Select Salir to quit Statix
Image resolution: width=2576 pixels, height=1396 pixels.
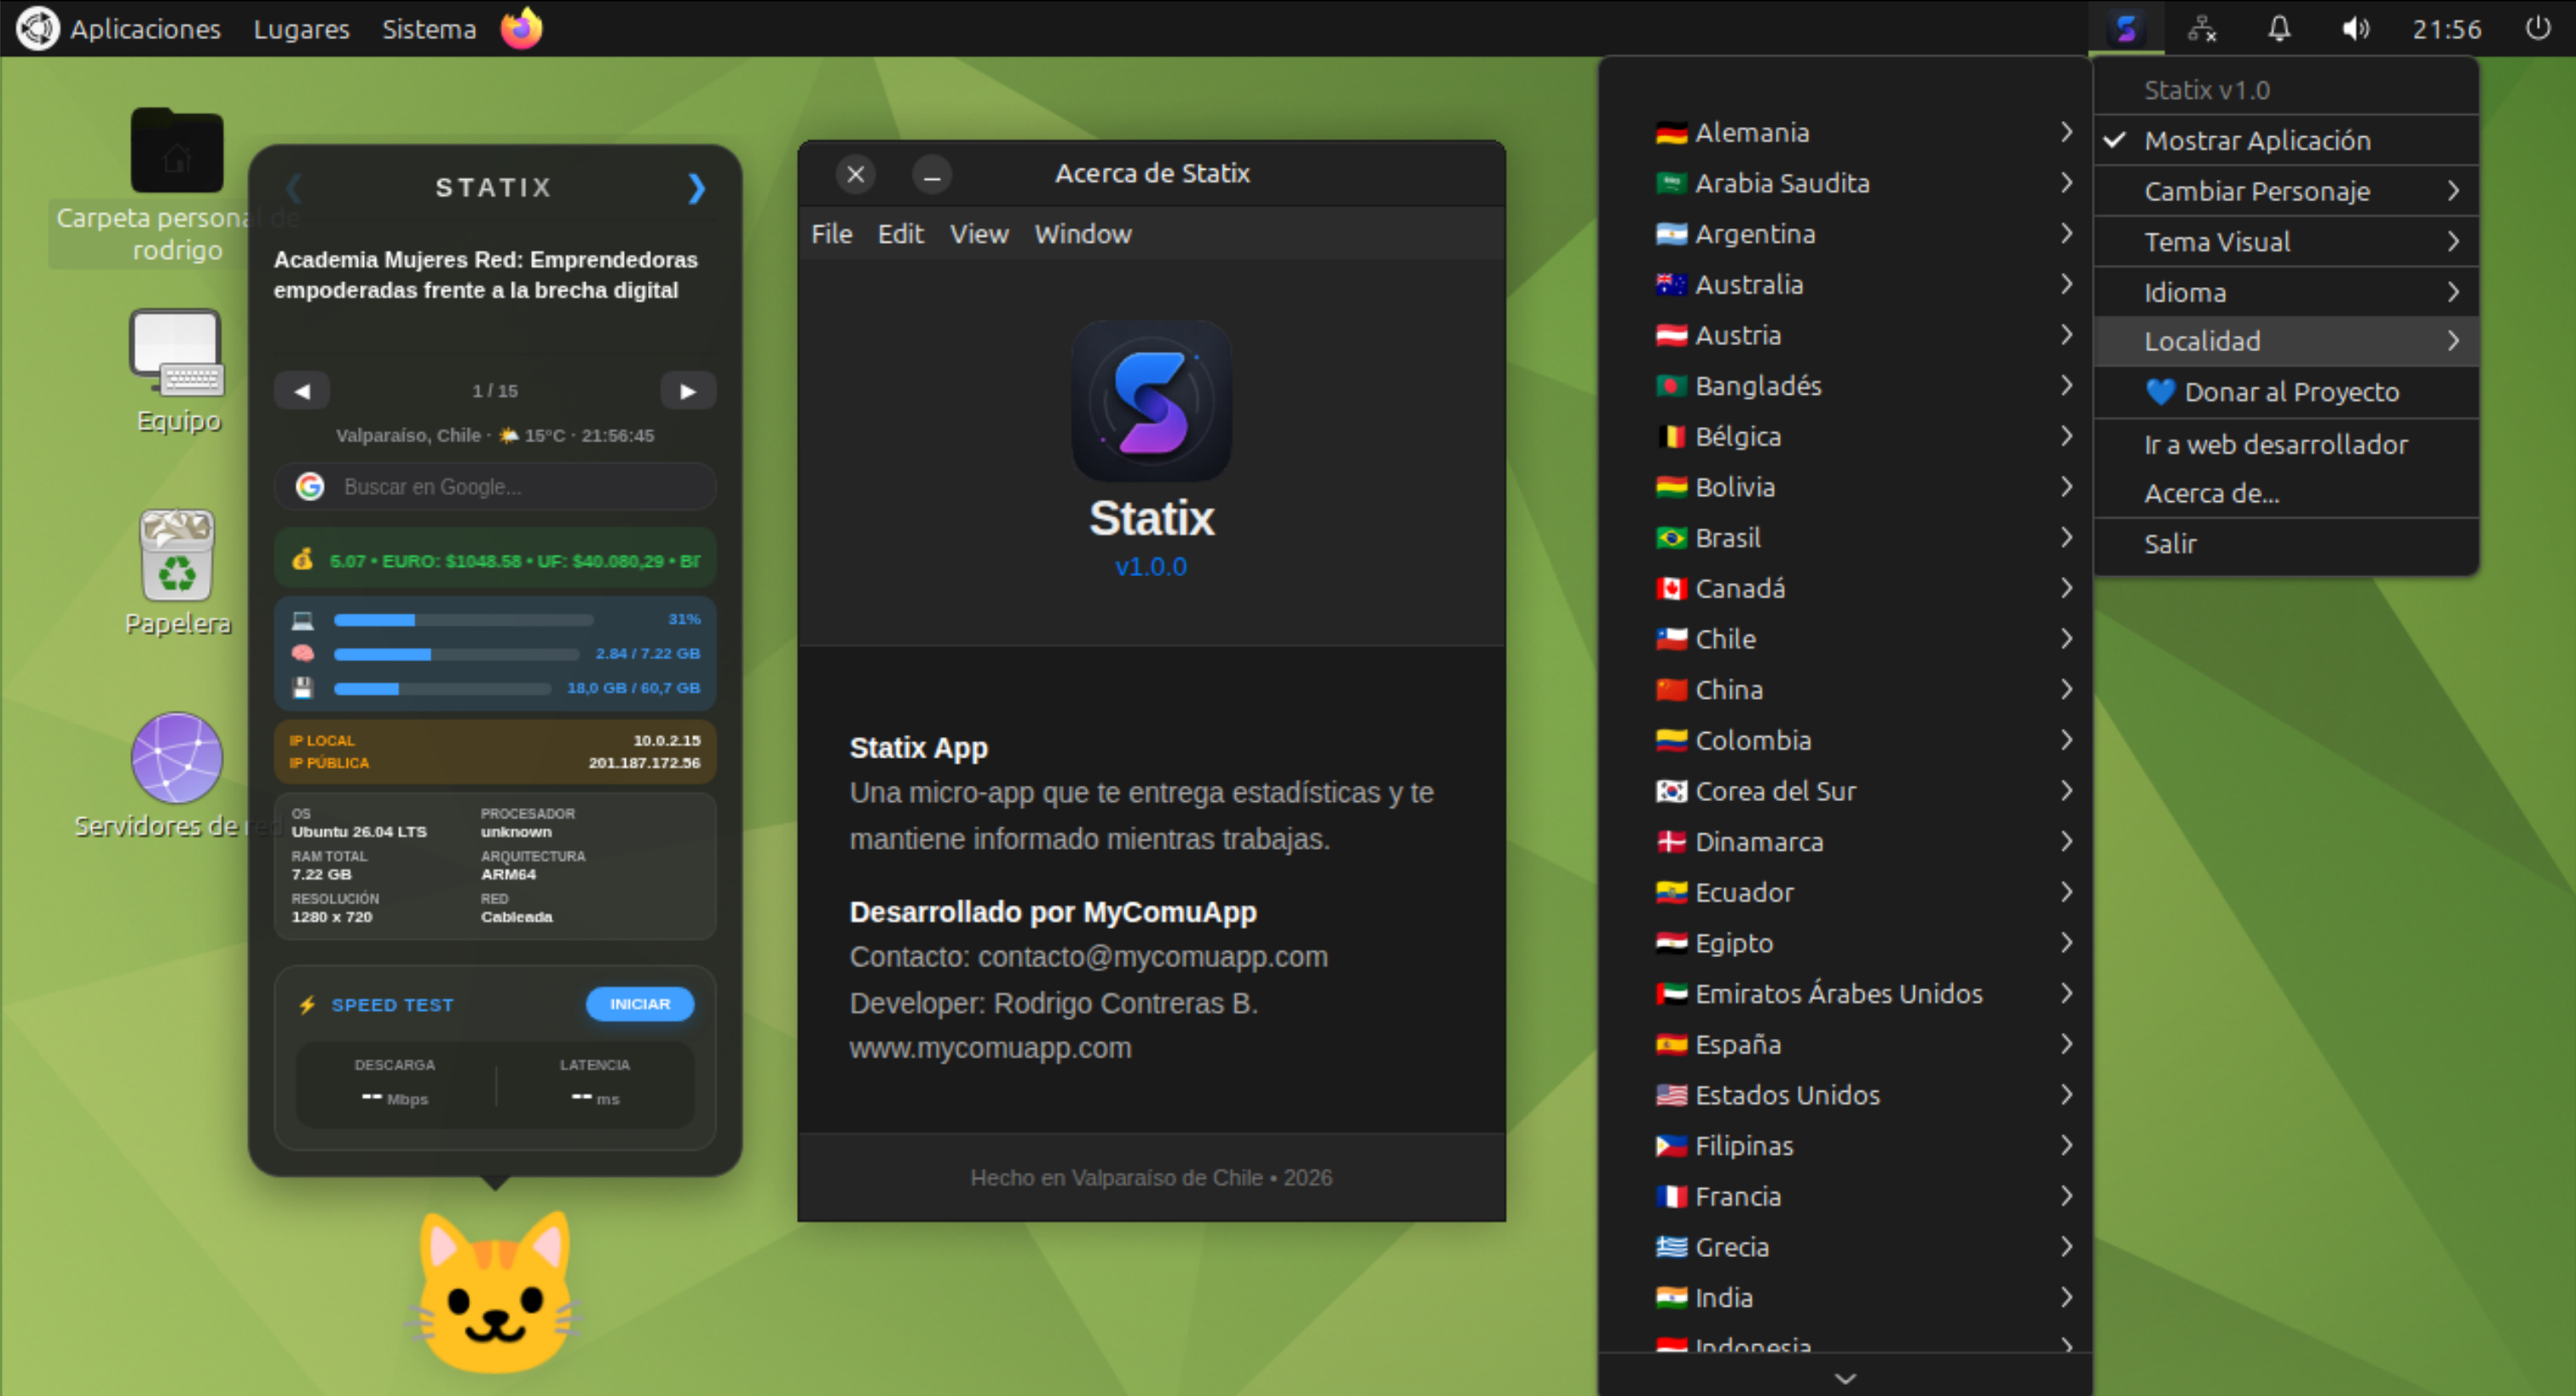2285,544
